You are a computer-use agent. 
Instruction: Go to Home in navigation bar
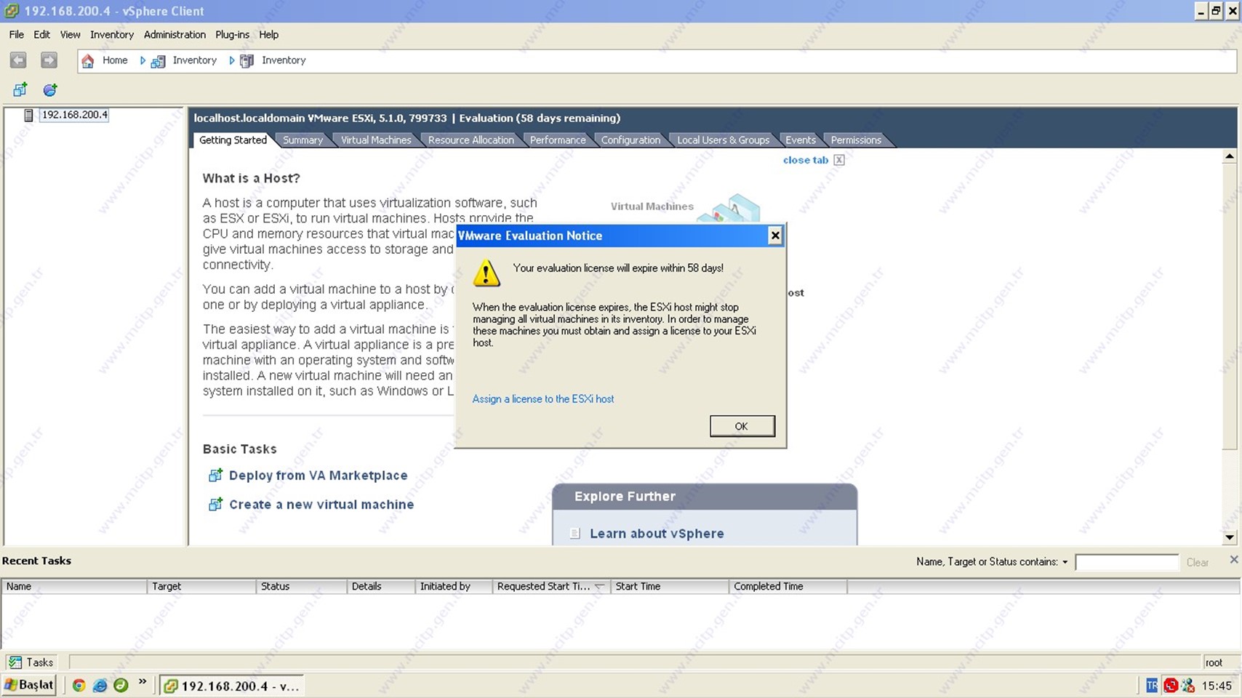coord(114,60)
